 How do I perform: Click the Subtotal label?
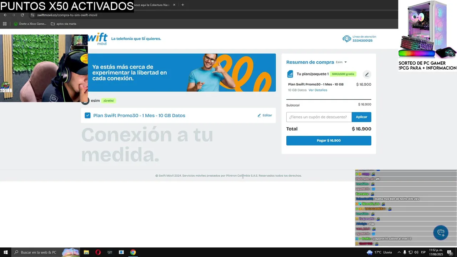pyautogui.click(x=293, y=105)
